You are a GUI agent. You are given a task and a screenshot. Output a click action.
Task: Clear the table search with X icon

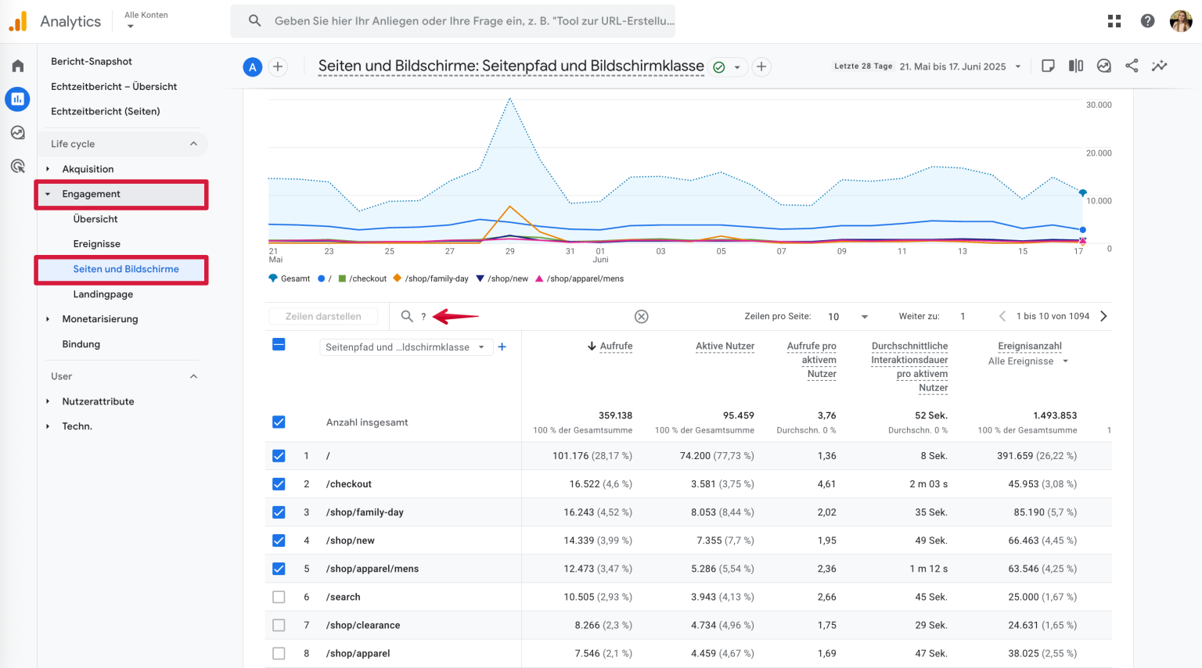642,317
